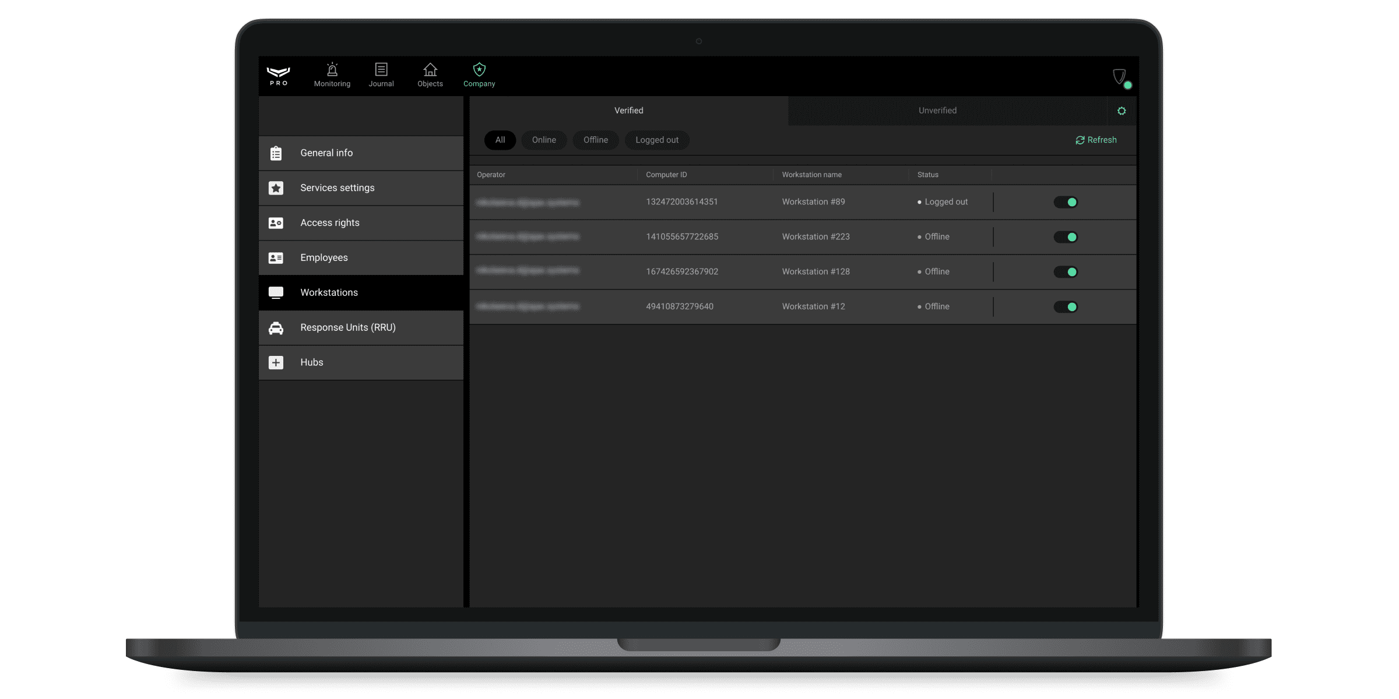Click the Response Units RRU sidebar icon
This screenshot has height=699, width=1399.
[277, 327]
